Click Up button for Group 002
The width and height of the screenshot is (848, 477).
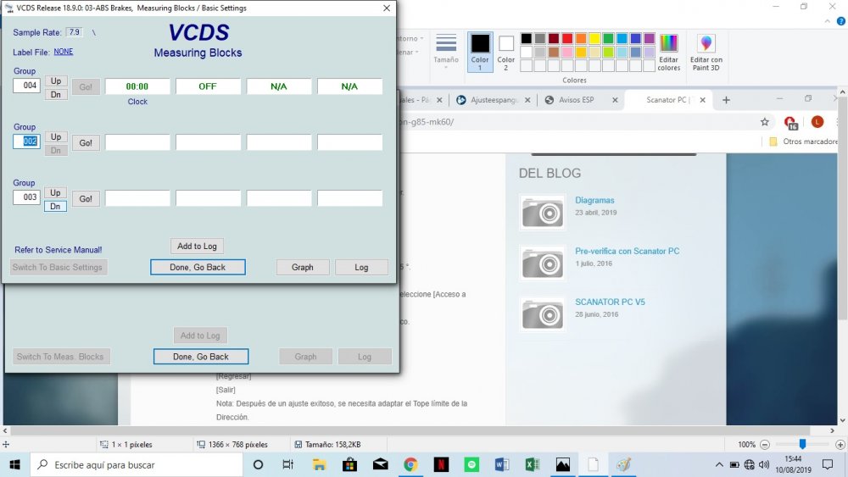click(56, 136)
